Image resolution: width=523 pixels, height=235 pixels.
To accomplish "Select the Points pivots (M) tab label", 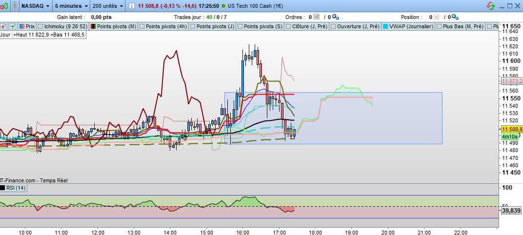I will coord(117,26).
